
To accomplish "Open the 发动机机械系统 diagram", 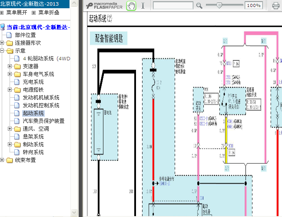I will coord(41,98).
